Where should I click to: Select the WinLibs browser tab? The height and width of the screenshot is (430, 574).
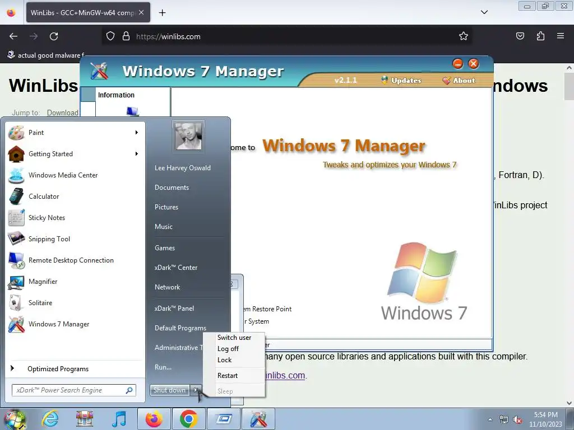click(88, 12)
